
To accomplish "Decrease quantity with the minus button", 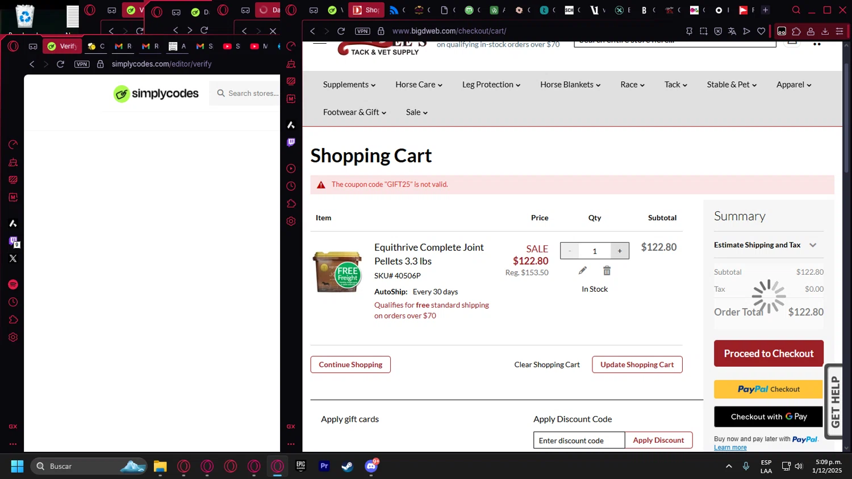I will pos(570,251).
